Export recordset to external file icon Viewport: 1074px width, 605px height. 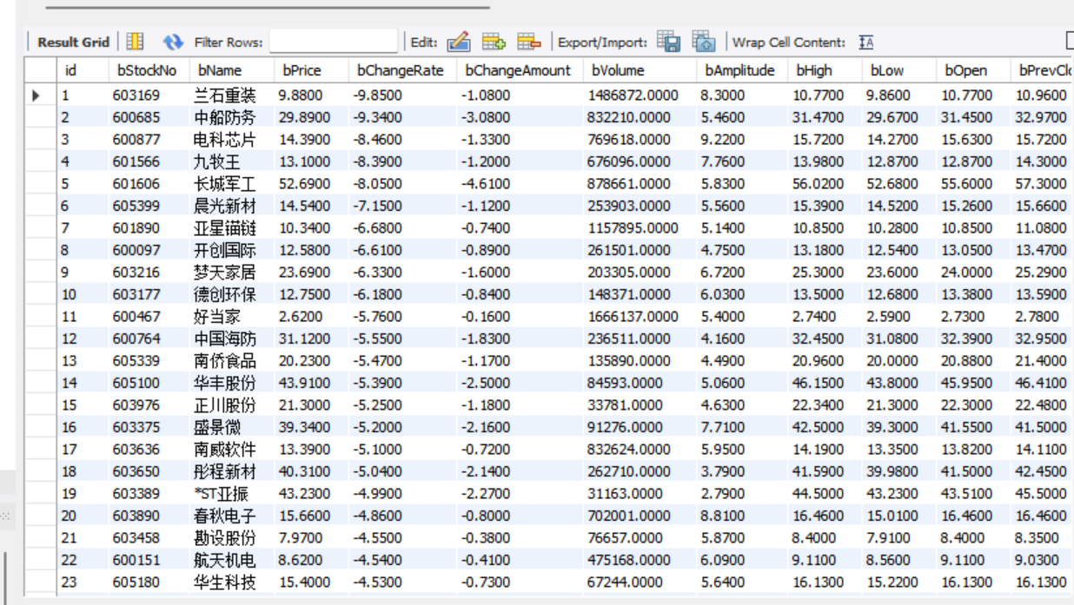pyautogui.click(x=668, y=42)
